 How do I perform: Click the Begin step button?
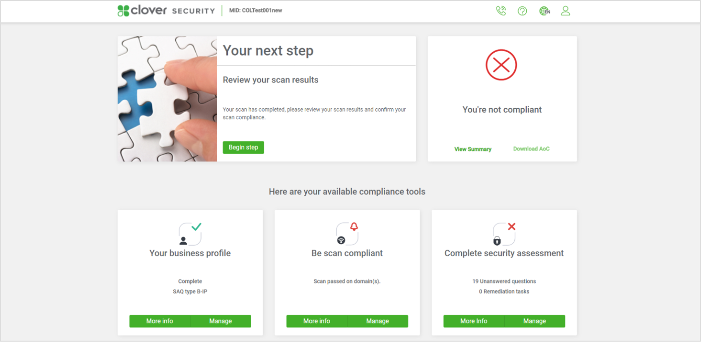click(x=243, y=147)
